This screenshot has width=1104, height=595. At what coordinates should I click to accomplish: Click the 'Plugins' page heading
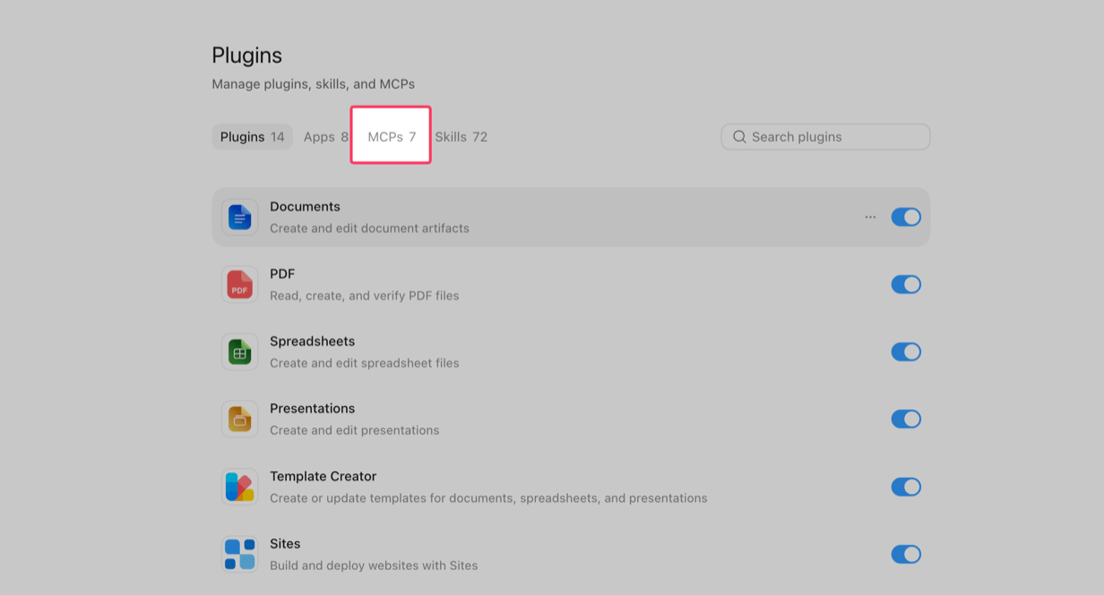click(247, 56)
